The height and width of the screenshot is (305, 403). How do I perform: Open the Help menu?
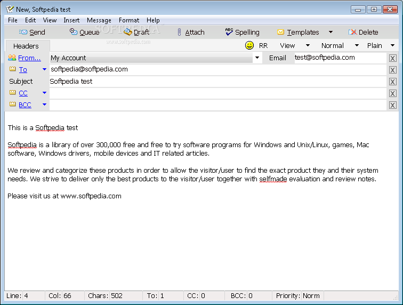pyautogui.click(x=153, y=20)
